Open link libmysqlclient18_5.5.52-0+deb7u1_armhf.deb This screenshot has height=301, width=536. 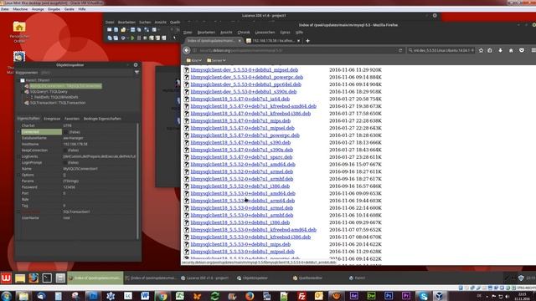[242, 178]
